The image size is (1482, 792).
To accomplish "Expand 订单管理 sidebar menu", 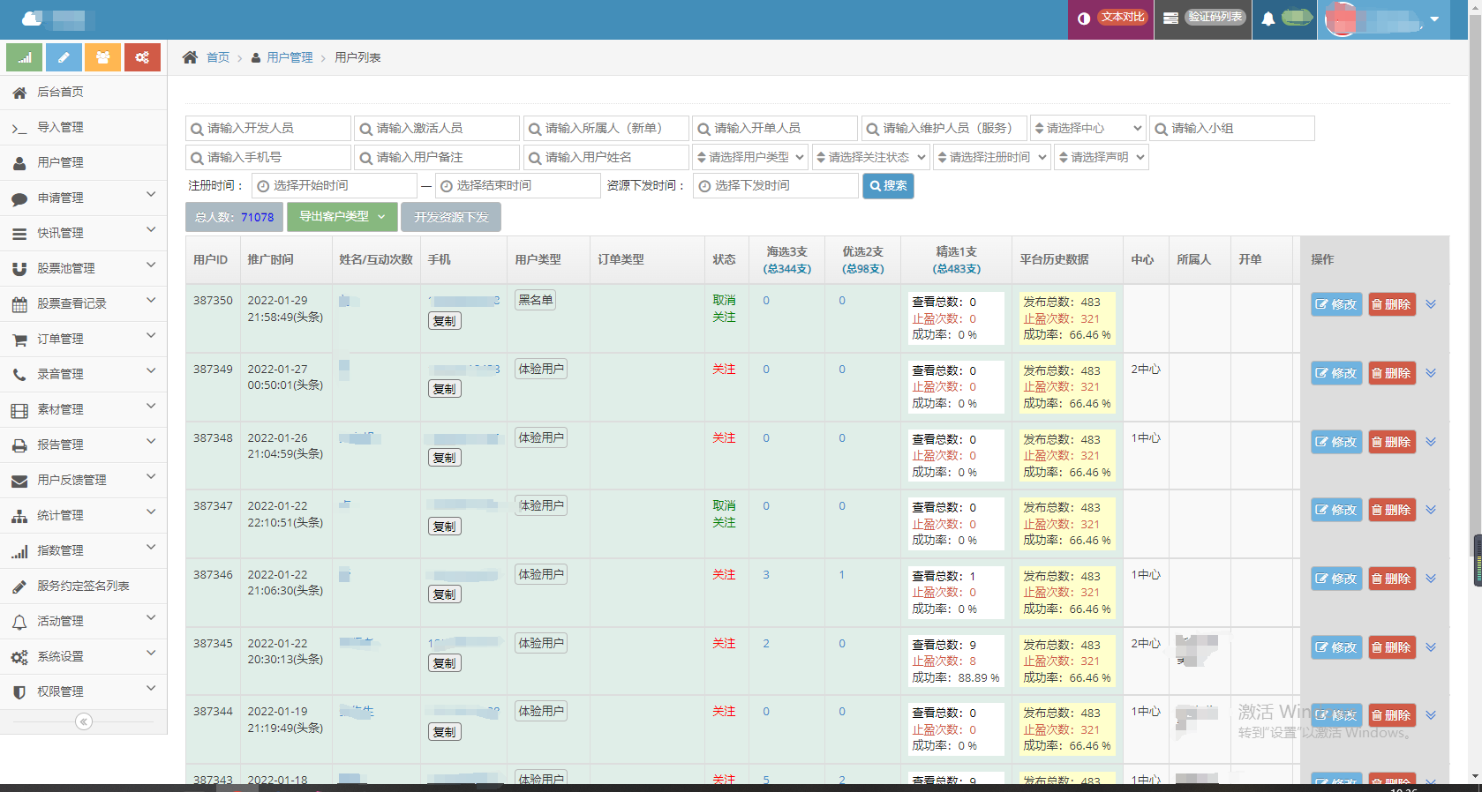I will coord(83,339).
